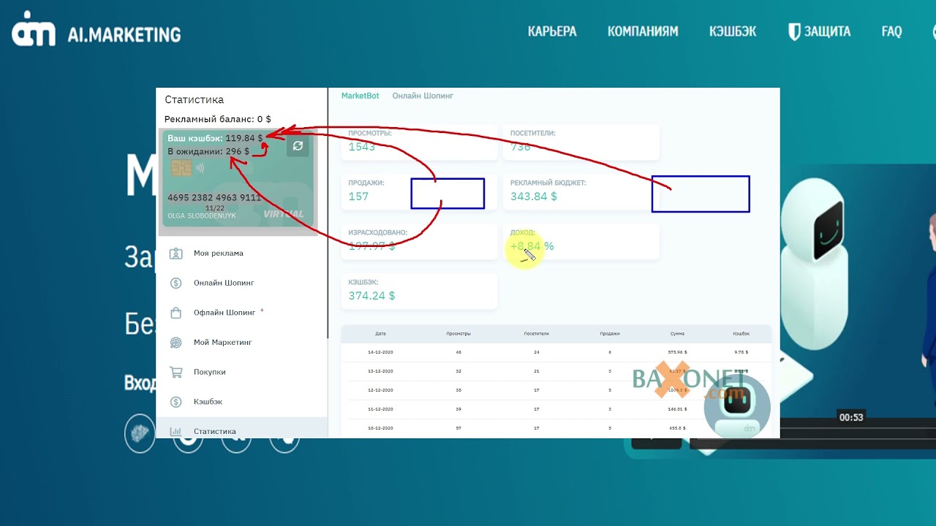Click the Покупки cart icon
Screen dimensions: 936x526
click(175, 372)
